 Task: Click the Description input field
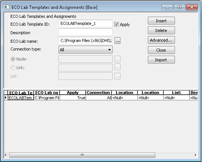(x=86, y=32)
